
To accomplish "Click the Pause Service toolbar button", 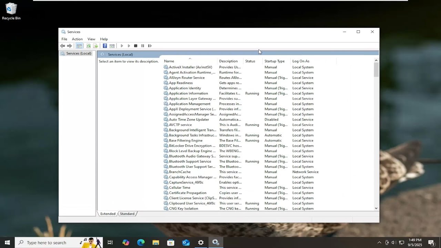I will (x=143, y=46).
